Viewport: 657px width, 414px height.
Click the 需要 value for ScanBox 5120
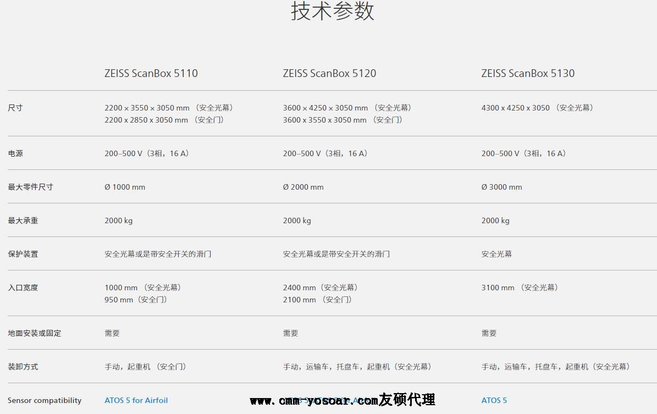290,333
